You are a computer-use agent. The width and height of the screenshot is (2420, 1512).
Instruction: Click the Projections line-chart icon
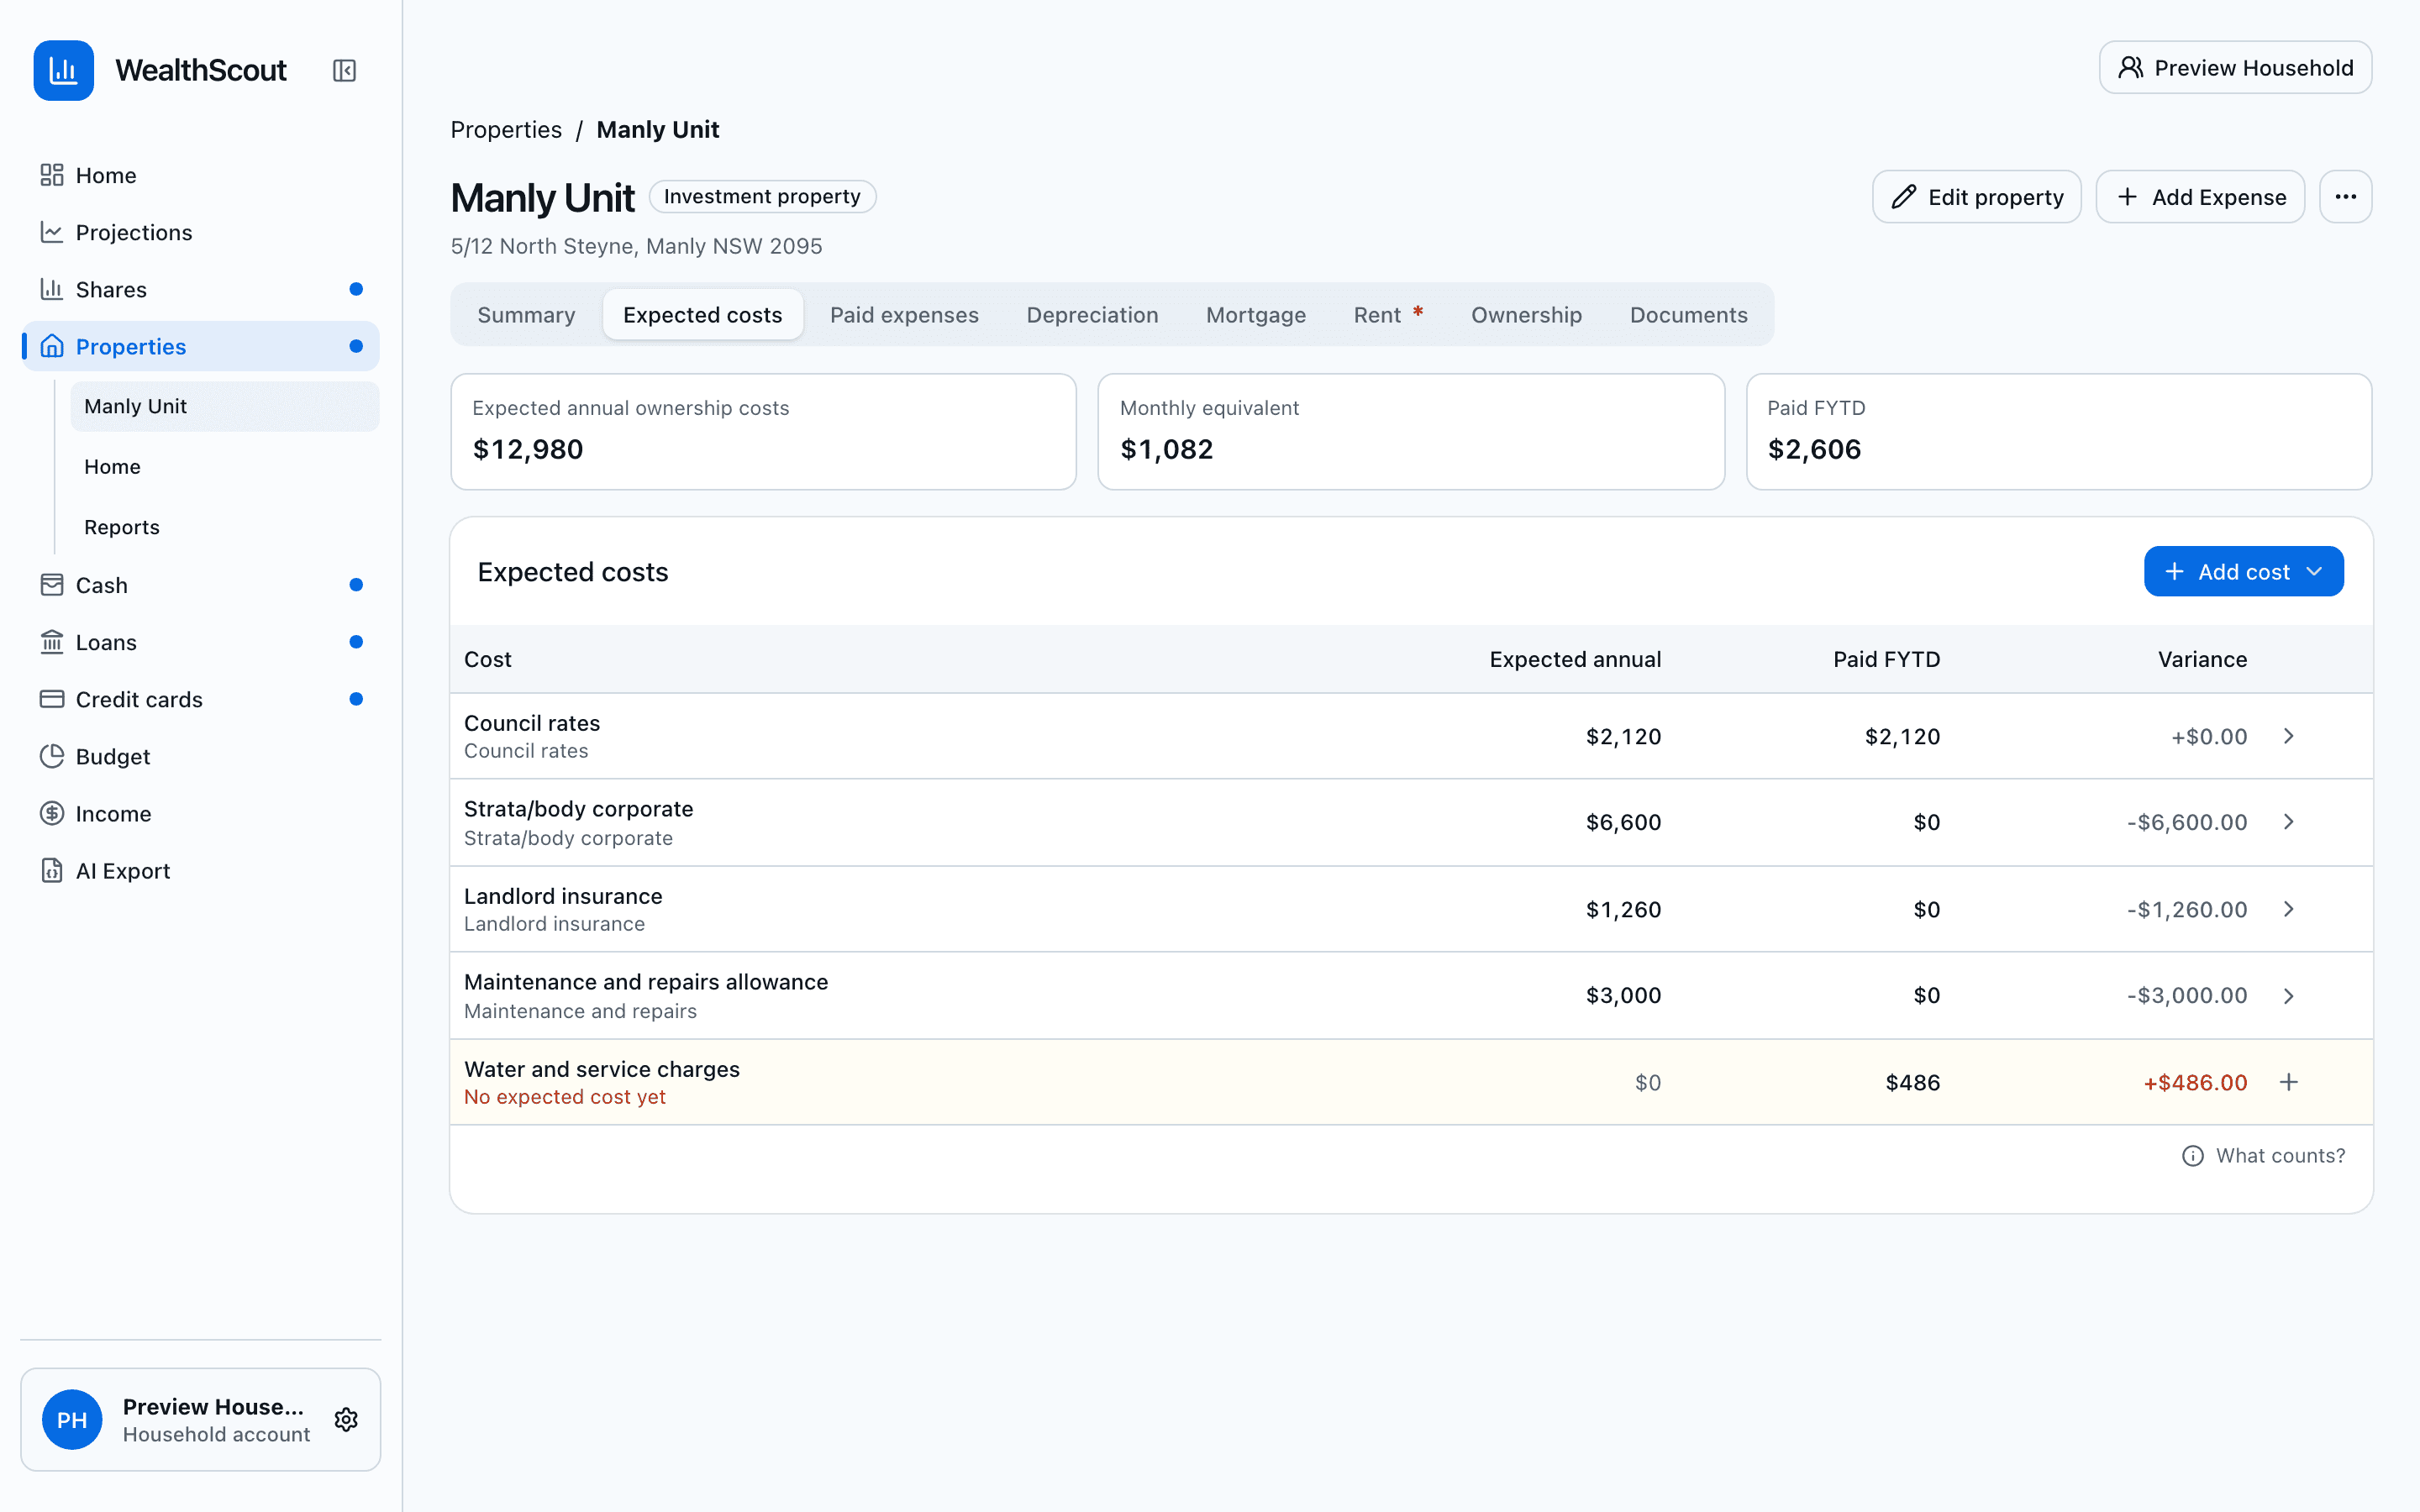(x=52, y=232)
